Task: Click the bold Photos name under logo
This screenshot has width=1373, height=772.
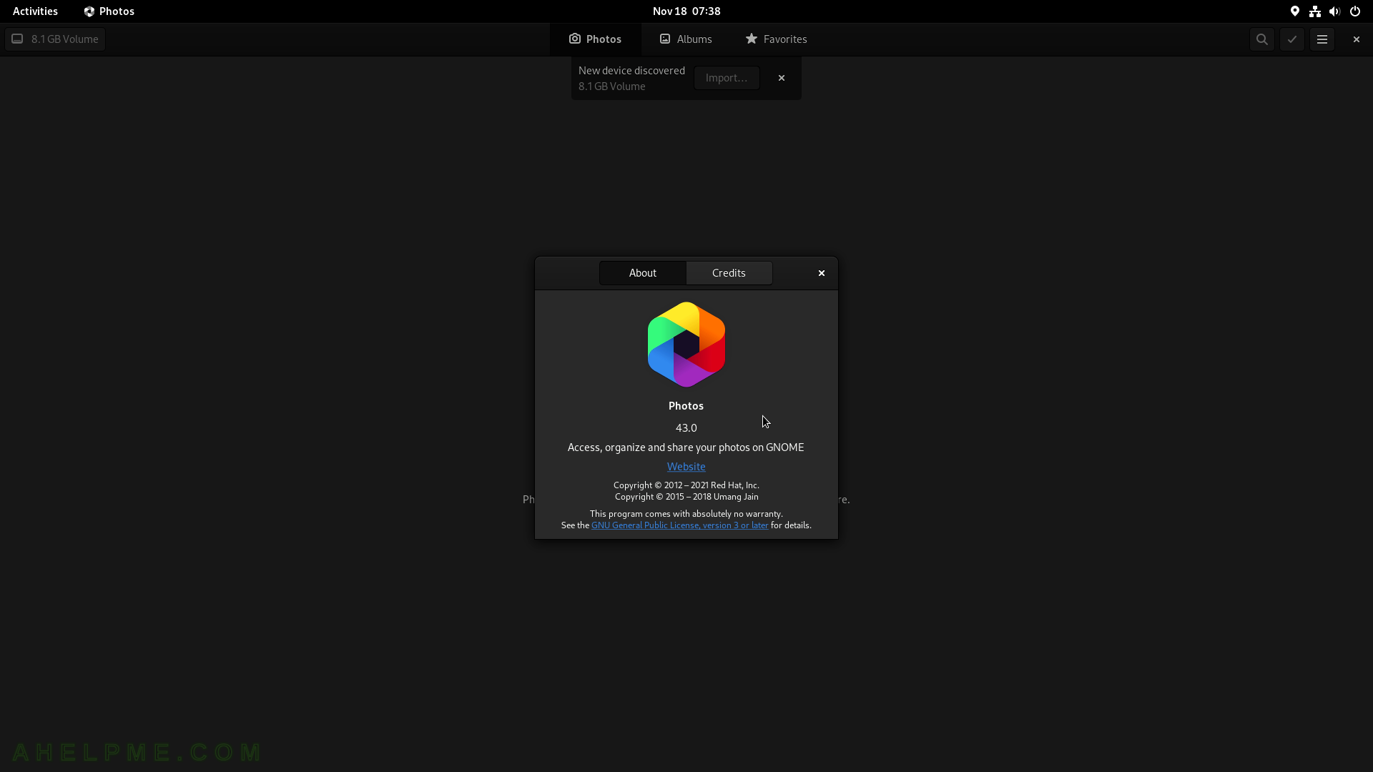Action: tap(686, 406)
